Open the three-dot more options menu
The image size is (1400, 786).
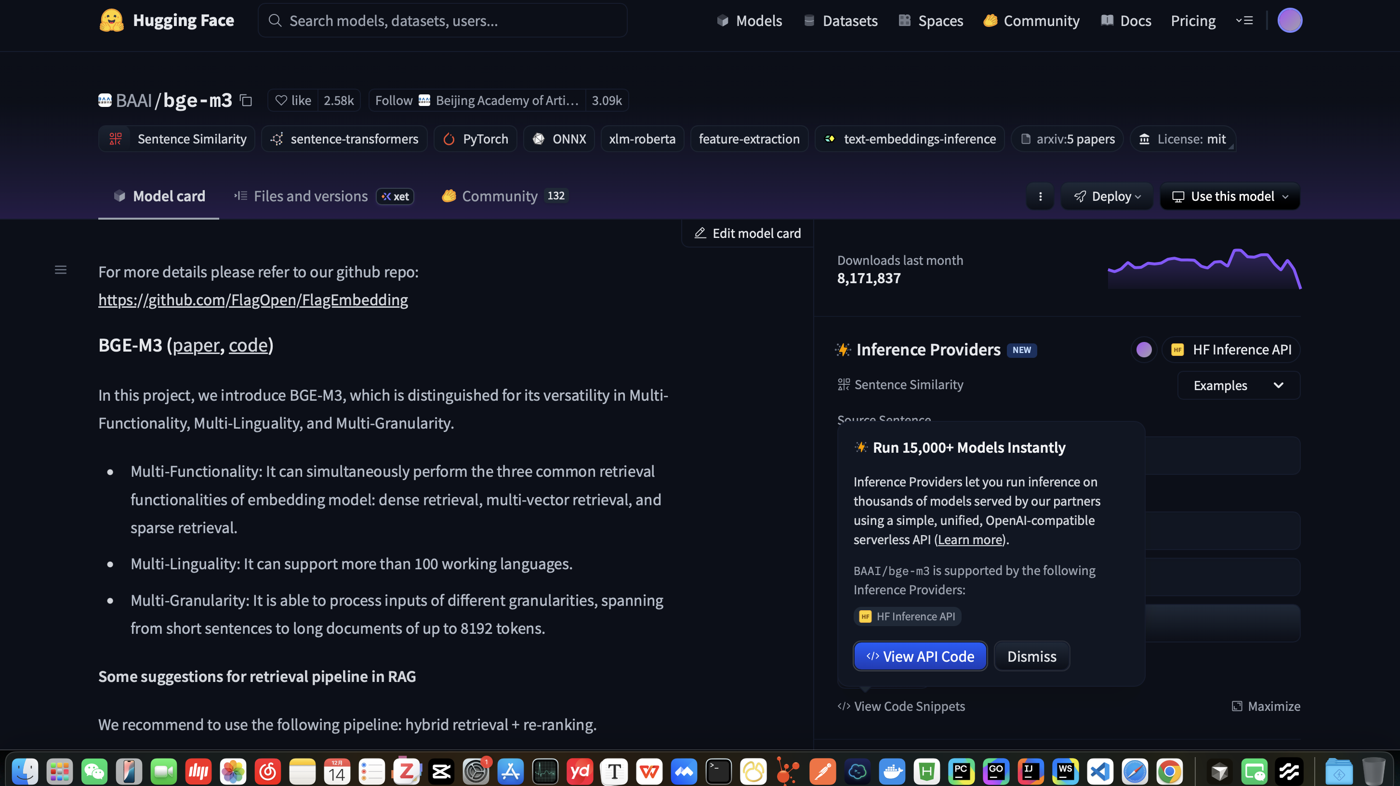[1040, 196]
